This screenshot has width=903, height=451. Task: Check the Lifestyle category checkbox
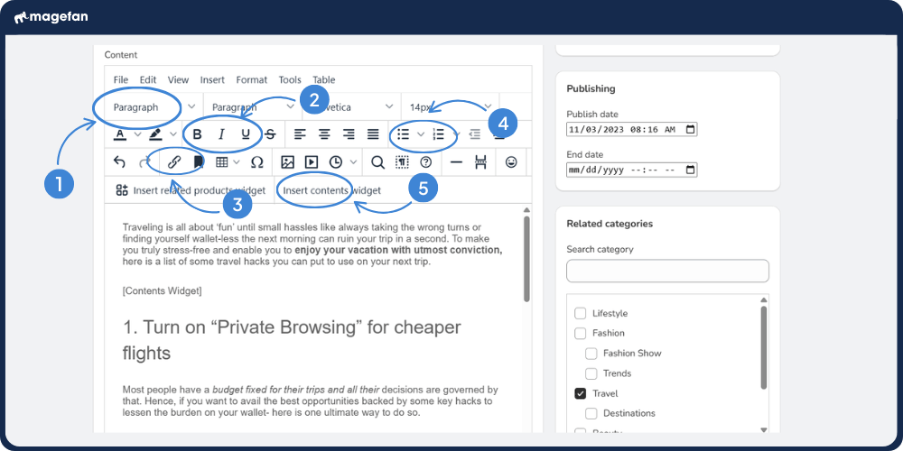coord(581,313)
